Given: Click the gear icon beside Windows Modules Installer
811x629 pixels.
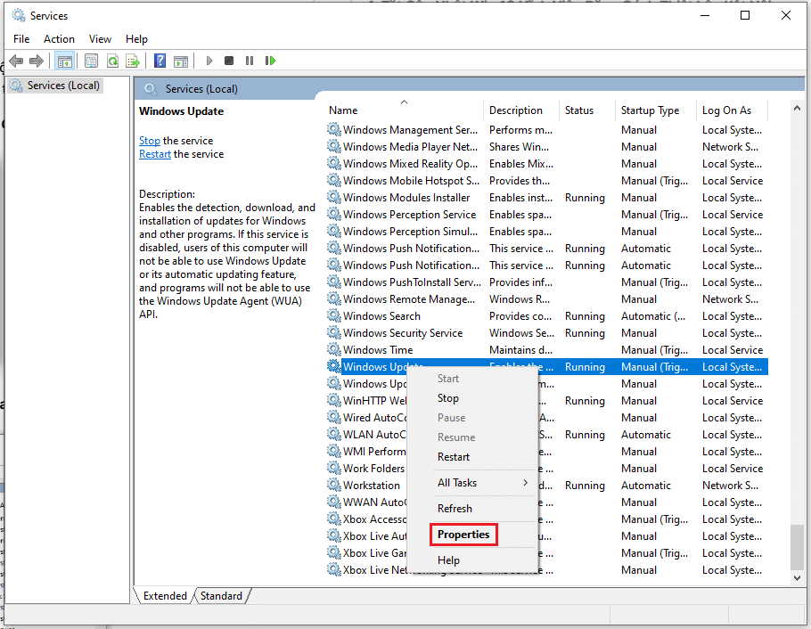Looking at the screenshot, I should pos(334,197).
